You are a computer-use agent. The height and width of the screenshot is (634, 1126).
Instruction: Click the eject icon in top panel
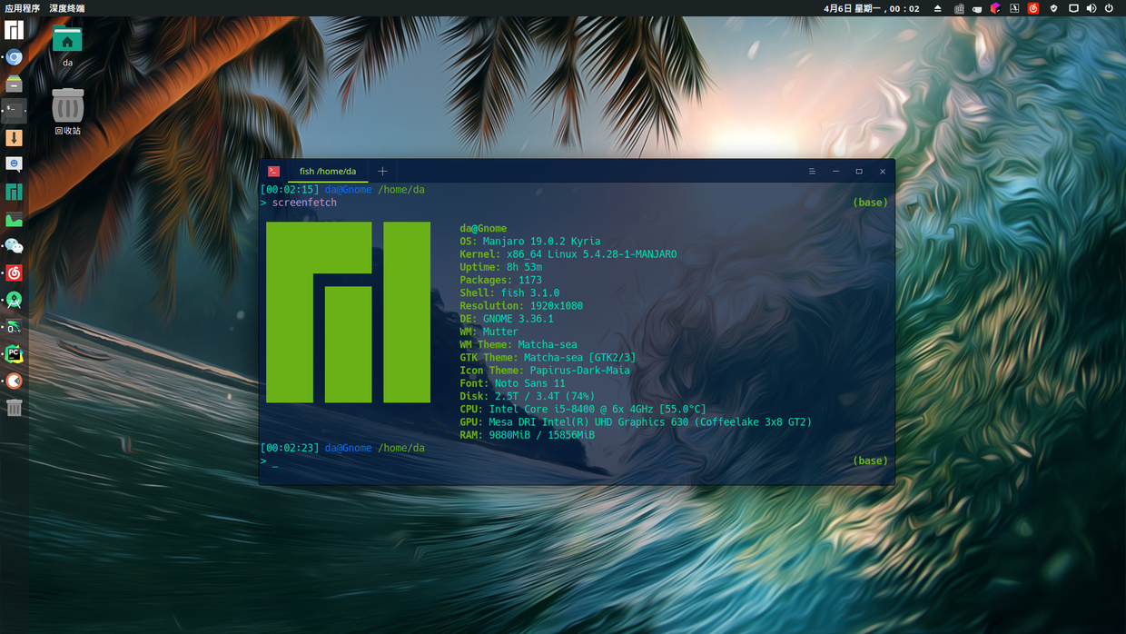click(x=938, y=8)
